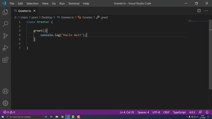Open the Run menu

[x=62, y=3]
